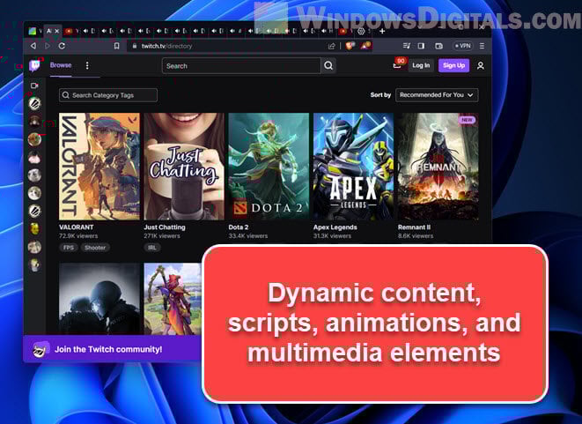Click the magnifier search button

tap(328, 66)
